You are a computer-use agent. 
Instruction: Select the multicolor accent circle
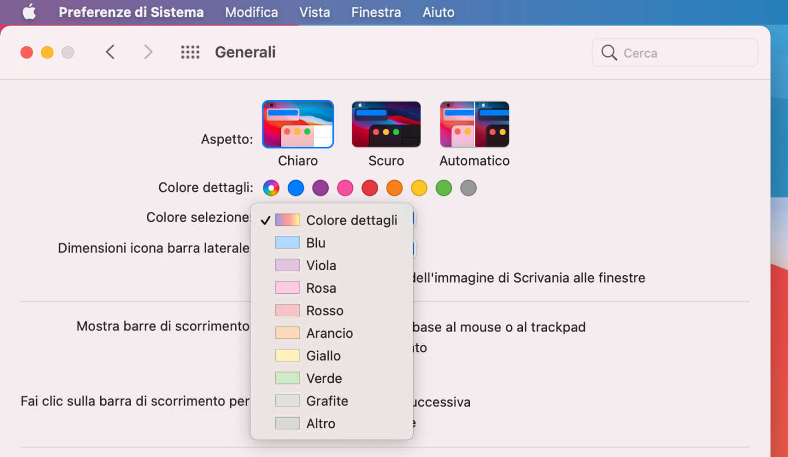coord(271,188)
